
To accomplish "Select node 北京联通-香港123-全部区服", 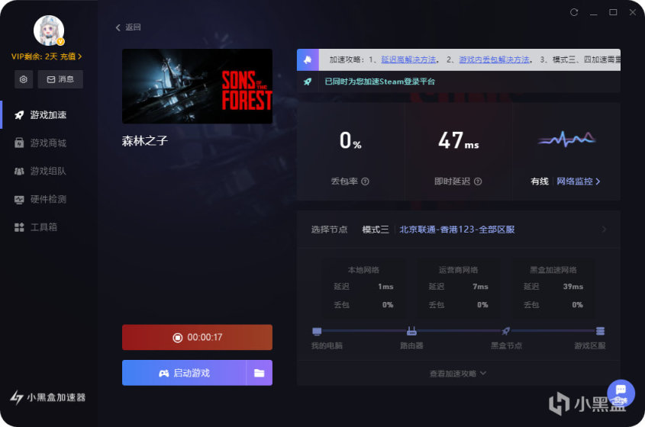I will tap(457, 230).
